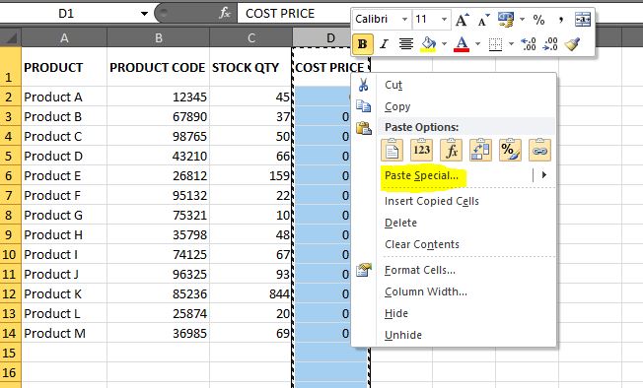
Task: Open the Name Box dropdown arrow
Action: click(144, 14)
